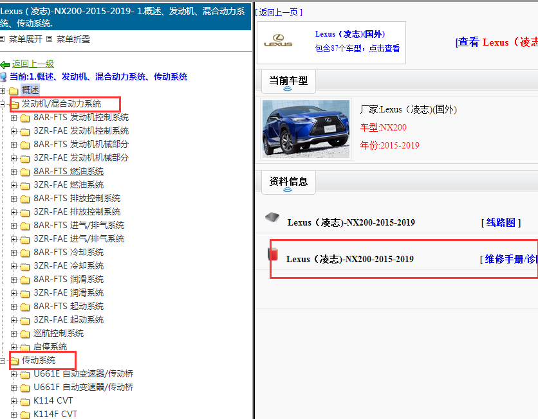Image resolution: width=538 pixels, height=419 pixels.
Task: Click the blue NX200 car thumbnail
Action: pyautogui.click(x=306, y=129)
